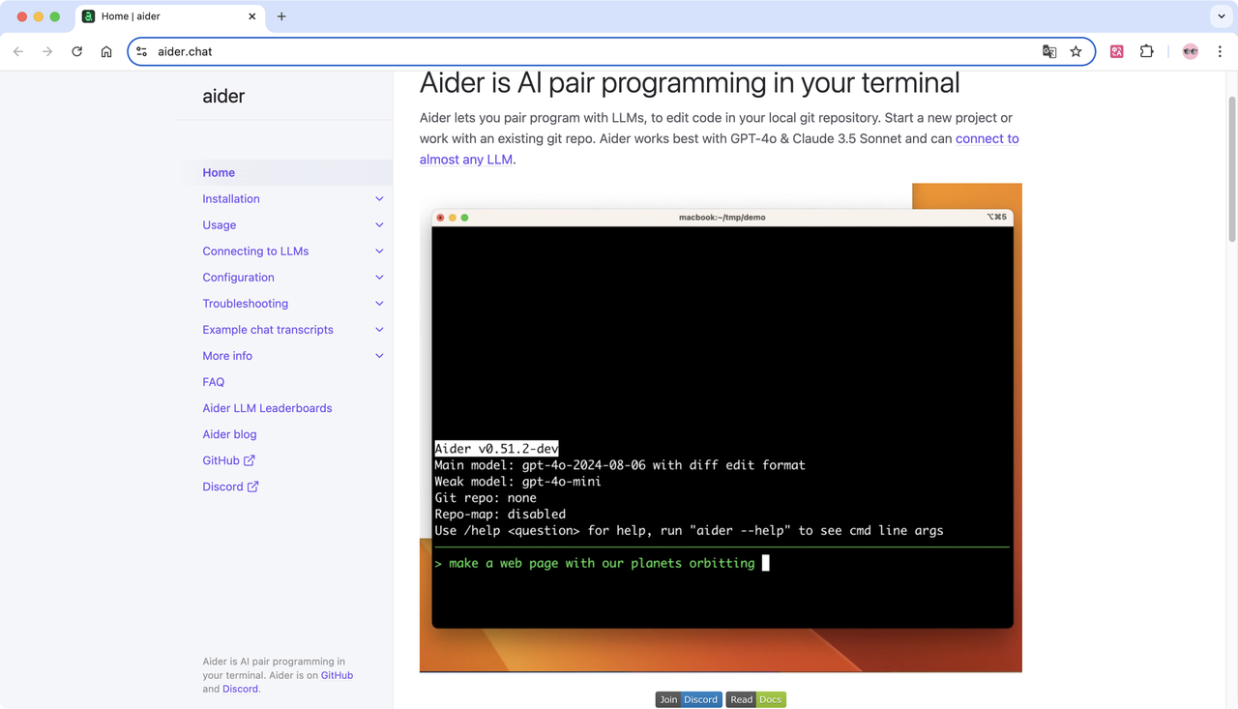Screen dimensions: 1238x709
Task: Open the Configuration sidebar item
Action: pyautogui.click(x=238, y=277)
